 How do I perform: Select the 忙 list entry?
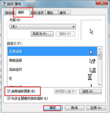click(x=52, y=78)
